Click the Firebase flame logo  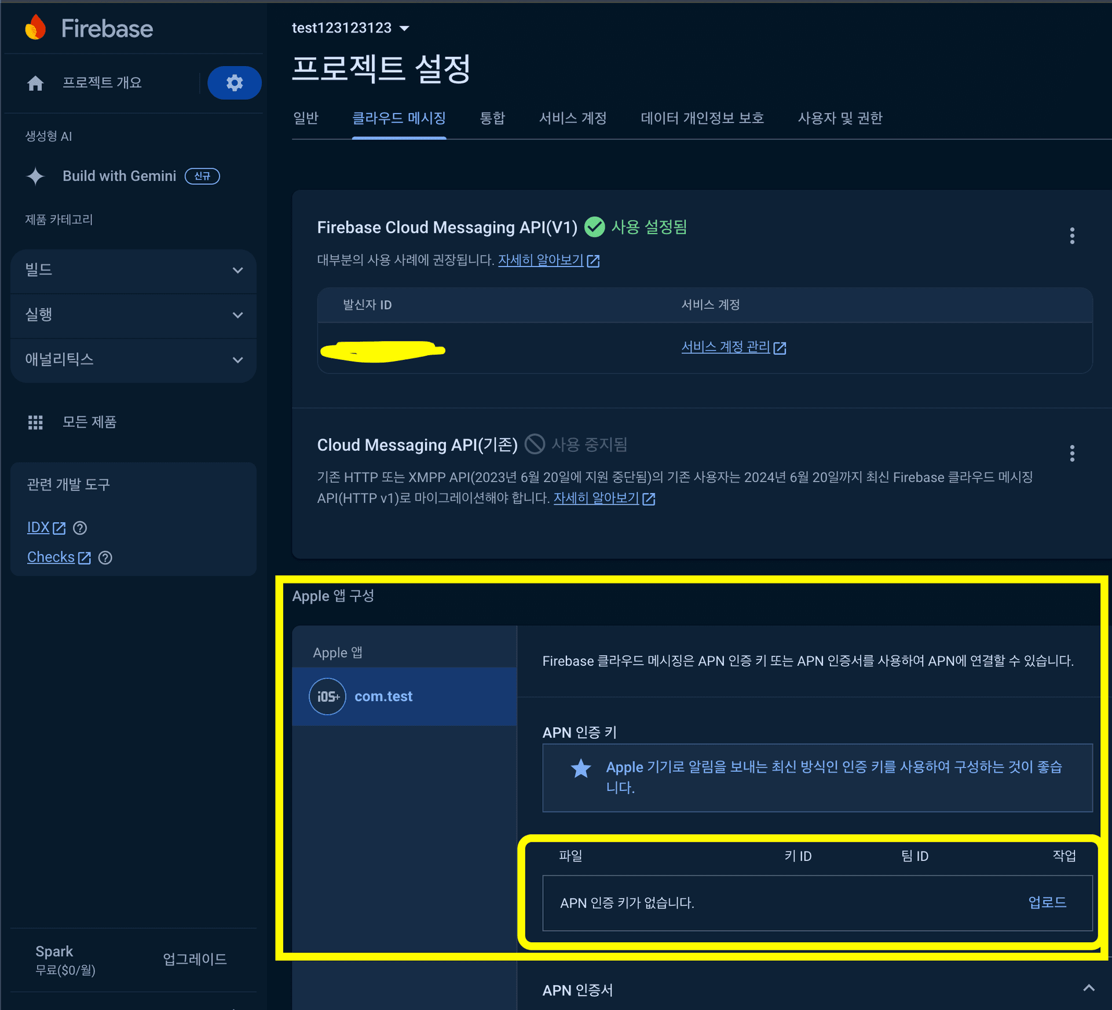pos(35,28)
